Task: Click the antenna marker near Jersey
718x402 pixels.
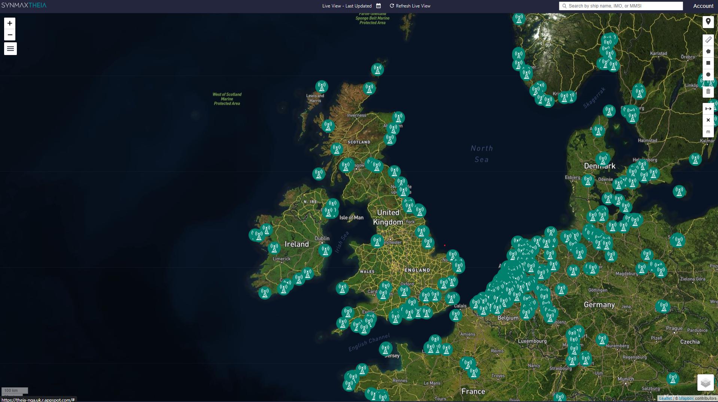Action: (x=386, y=349)
